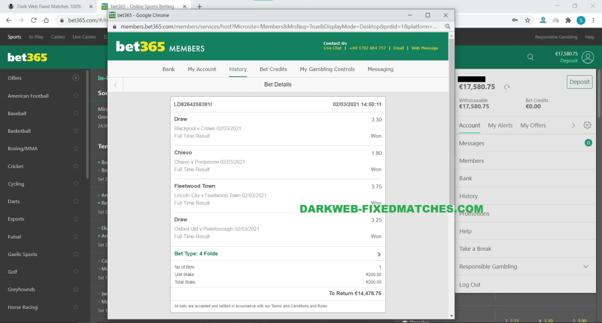
Task: Open the My Account tab
Action: point(202,69)
